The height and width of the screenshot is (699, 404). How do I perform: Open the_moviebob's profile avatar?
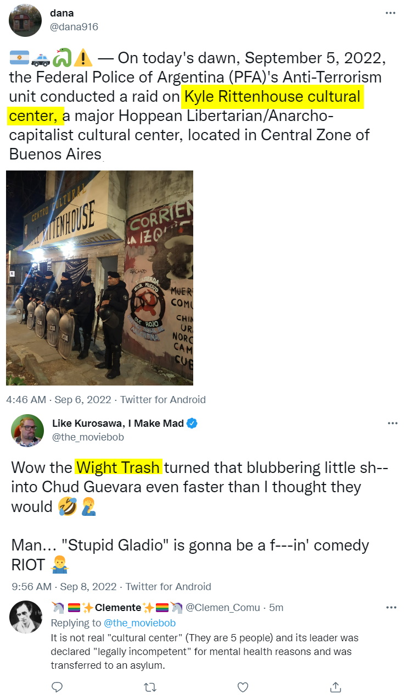point(27,430)
